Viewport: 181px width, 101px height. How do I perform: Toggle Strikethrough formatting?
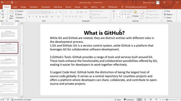click(x=43, y=17)
